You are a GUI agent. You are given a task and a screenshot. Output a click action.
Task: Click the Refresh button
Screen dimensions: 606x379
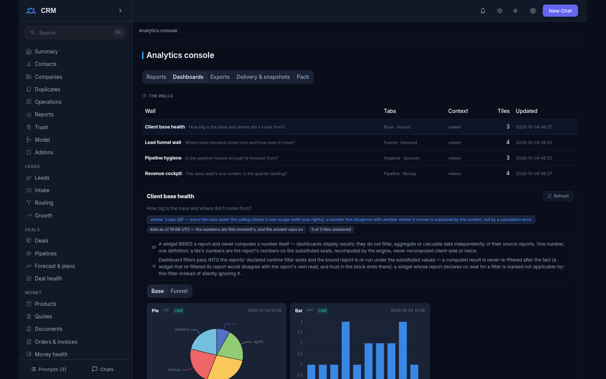click(x=558, y=196)
